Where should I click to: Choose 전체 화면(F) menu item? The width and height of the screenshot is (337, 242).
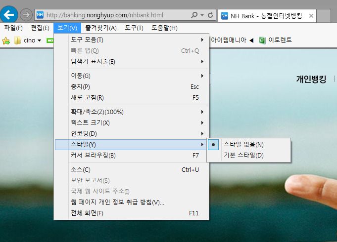pyautogui.click(x=132, y=213)
